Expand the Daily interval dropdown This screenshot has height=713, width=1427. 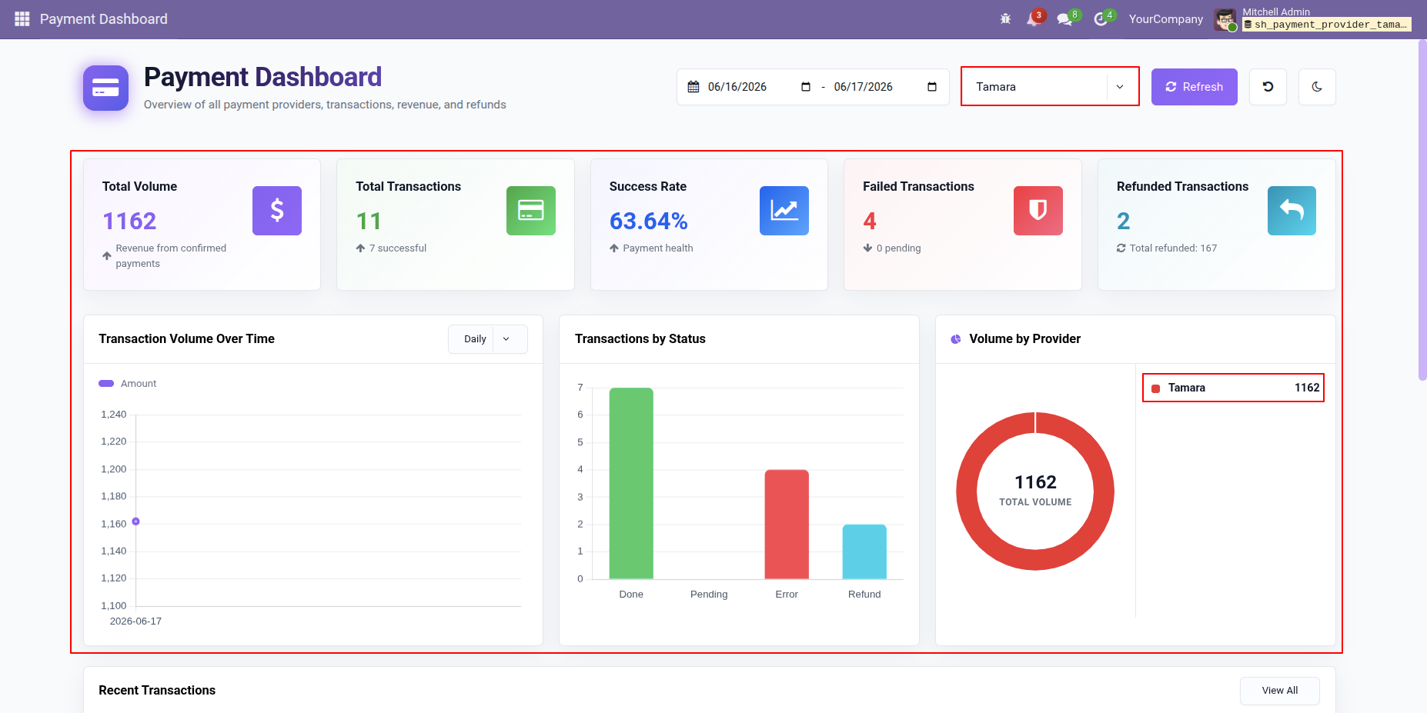[x=488, y=339]
